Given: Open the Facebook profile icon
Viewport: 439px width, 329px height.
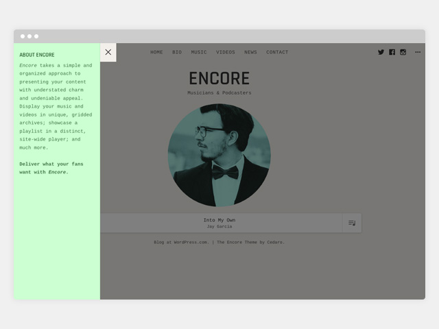Looking at the screenshot, I should [392, 52].
